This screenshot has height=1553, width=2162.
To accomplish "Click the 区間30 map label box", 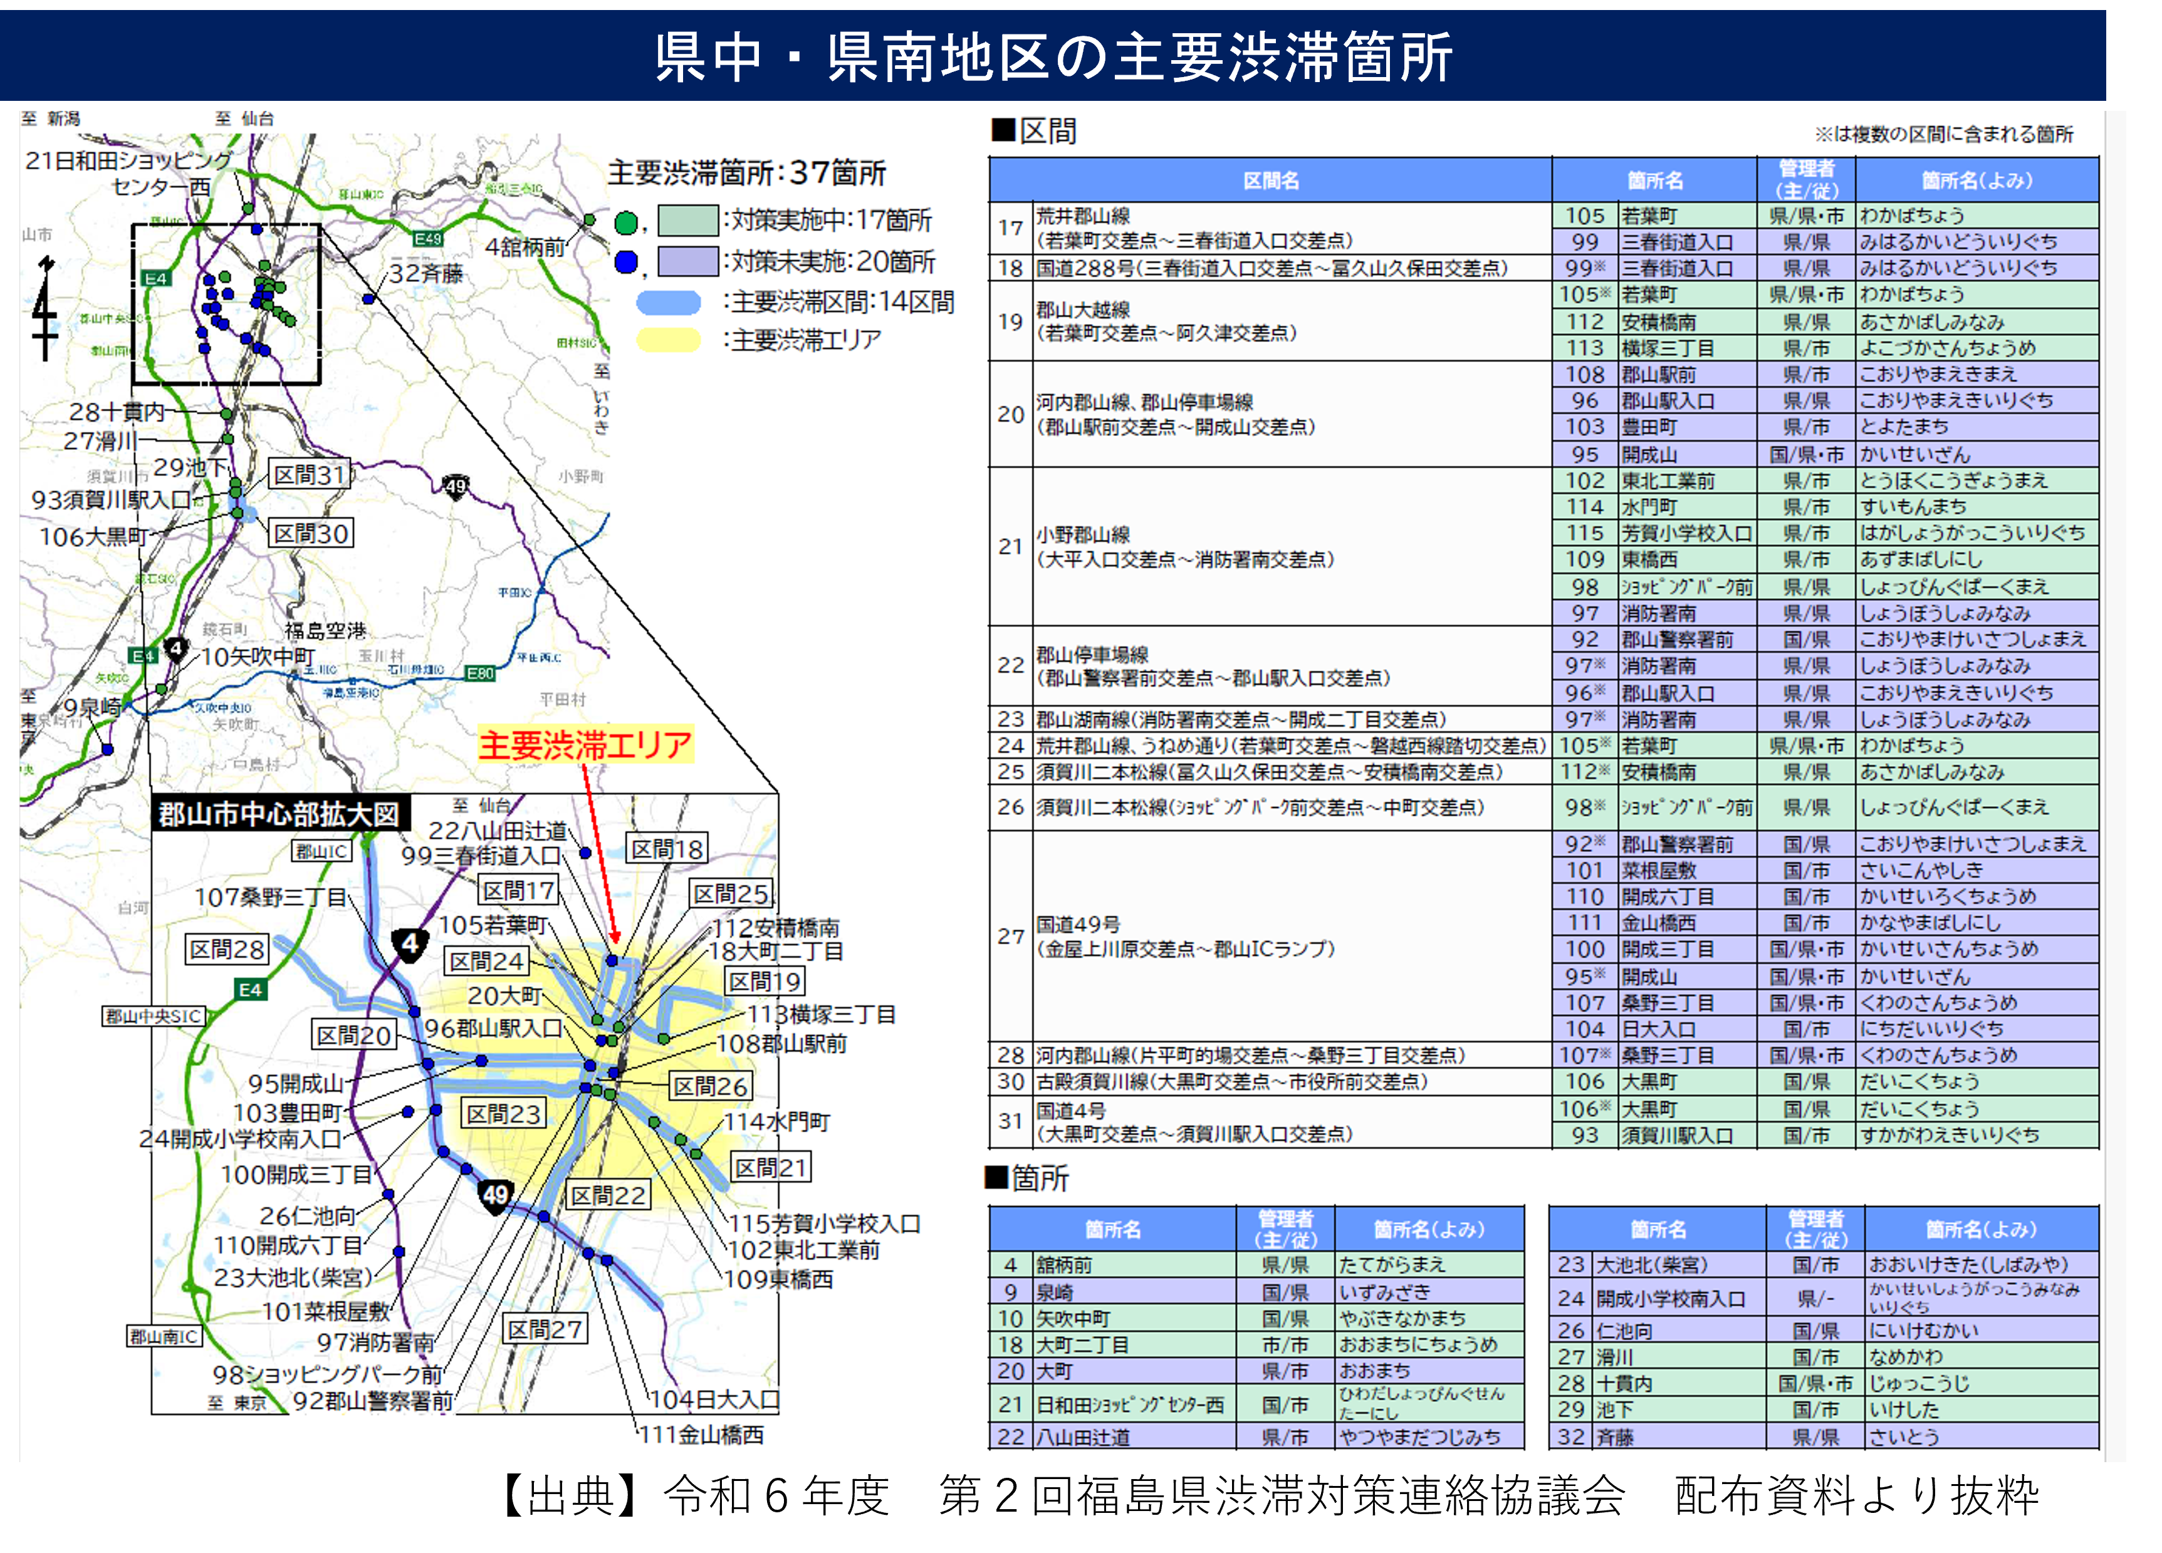I will [x=311, y=534].
